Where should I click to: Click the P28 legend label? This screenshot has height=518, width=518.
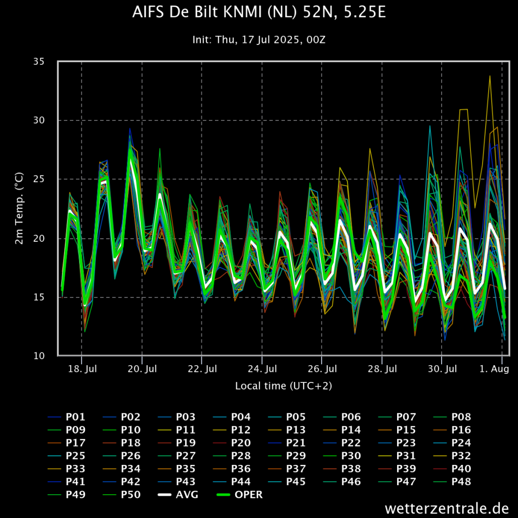point(241,456)
